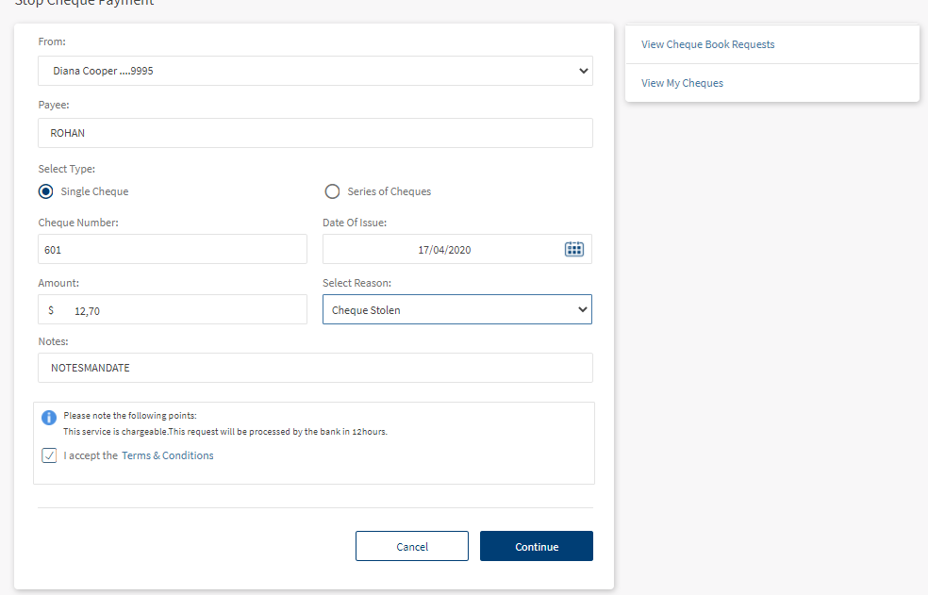Choose the Series of Cheques option

332,191
